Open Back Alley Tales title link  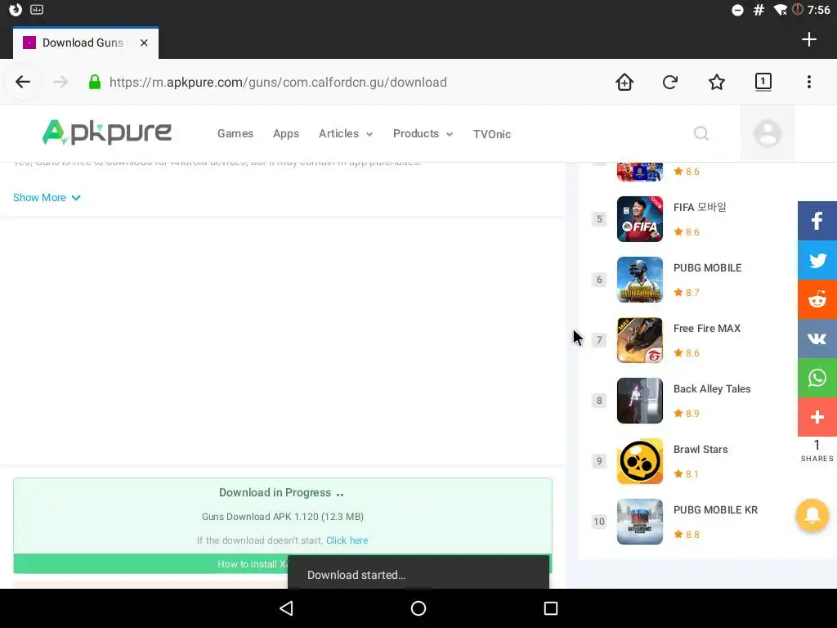712,388
